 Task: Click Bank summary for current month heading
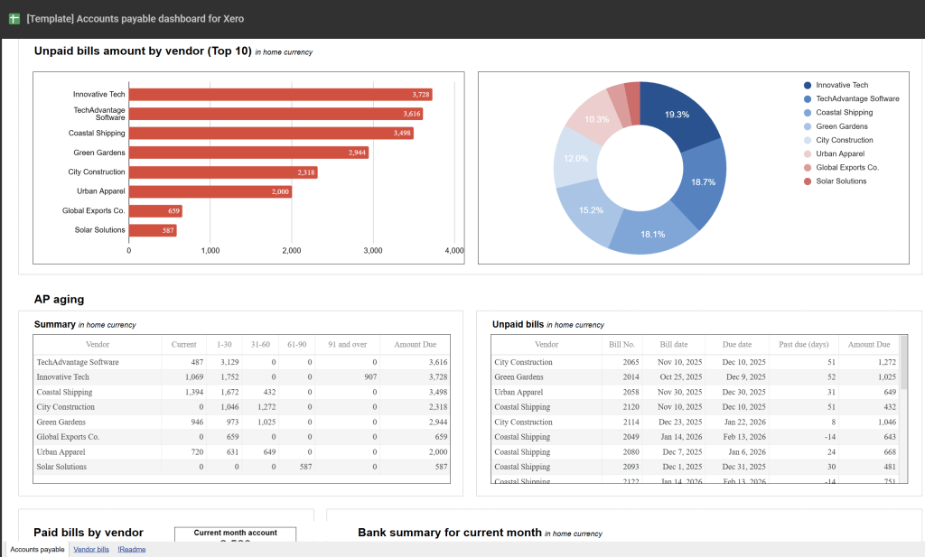(x=450, y=533)
